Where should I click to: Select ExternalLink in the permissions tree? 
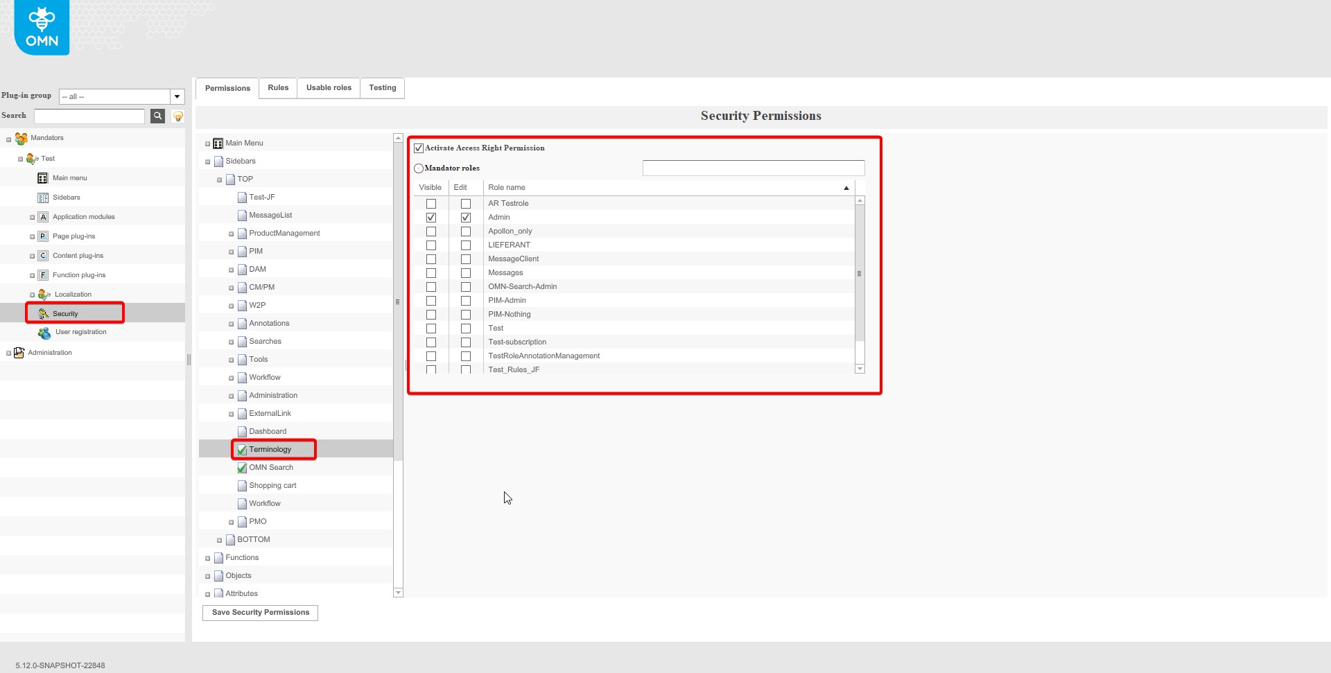tap(270, 414)
